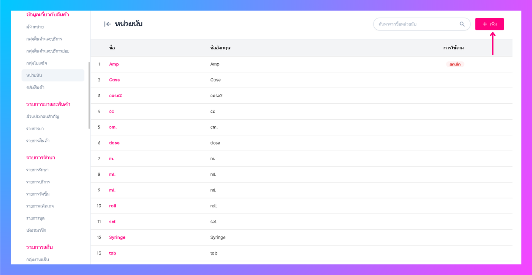Open the Amp unit link

[x=114, y=64]
